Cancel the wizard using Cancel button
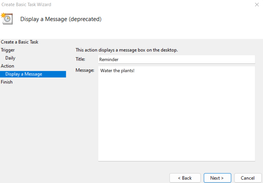Screen dimensions: 263x183 point(247,178)
